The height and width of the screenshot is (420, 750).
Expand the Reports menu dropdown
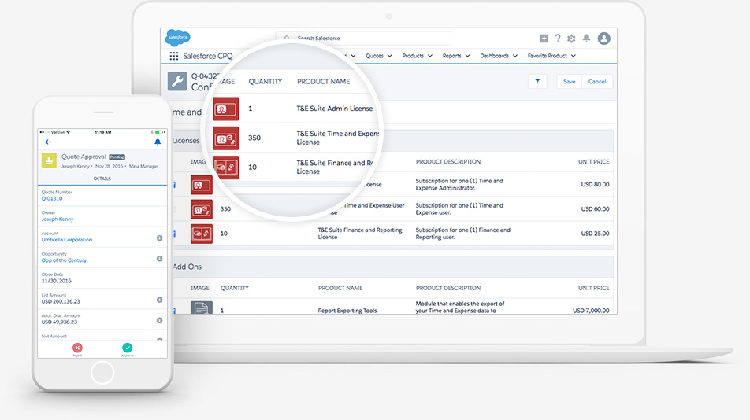[455, 57]
